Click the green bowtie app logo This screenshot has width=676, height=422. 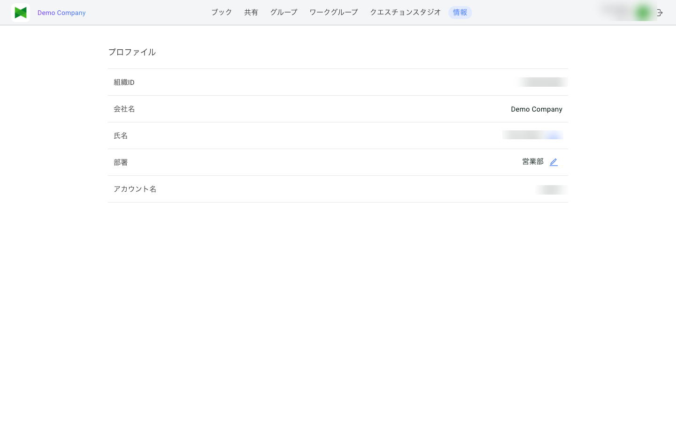[x=21, y=13]
